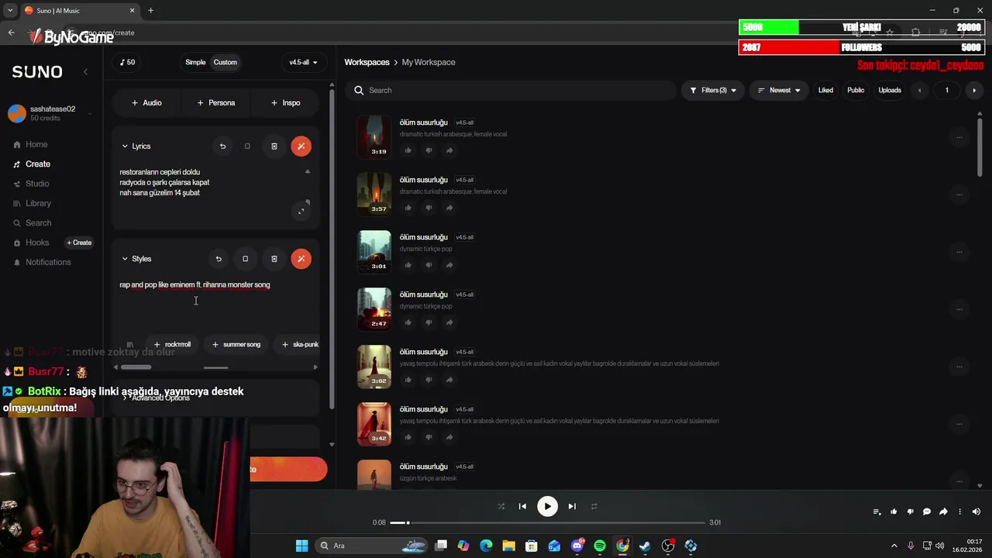Screen dimensions: 992x558
Task: Like the playing song in player bar
Action: [x=894, y=511]
